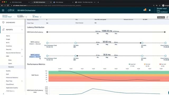Switch to Citrix Gateway tab
This screenshot has width=169, height=95.
tap(59, 2)
